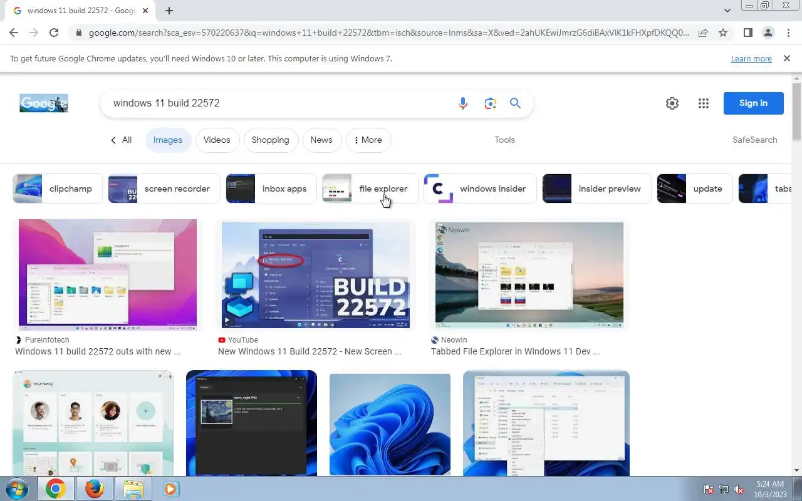Click the site info lock icon

[78, 33]
